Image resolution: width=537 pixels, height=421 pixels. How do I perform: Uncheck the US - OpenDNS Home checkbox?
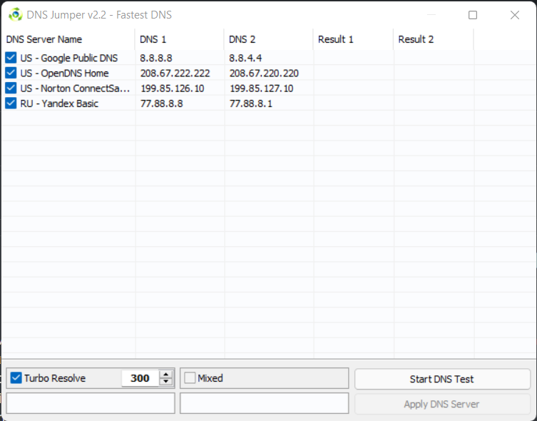tap(11, 73)
